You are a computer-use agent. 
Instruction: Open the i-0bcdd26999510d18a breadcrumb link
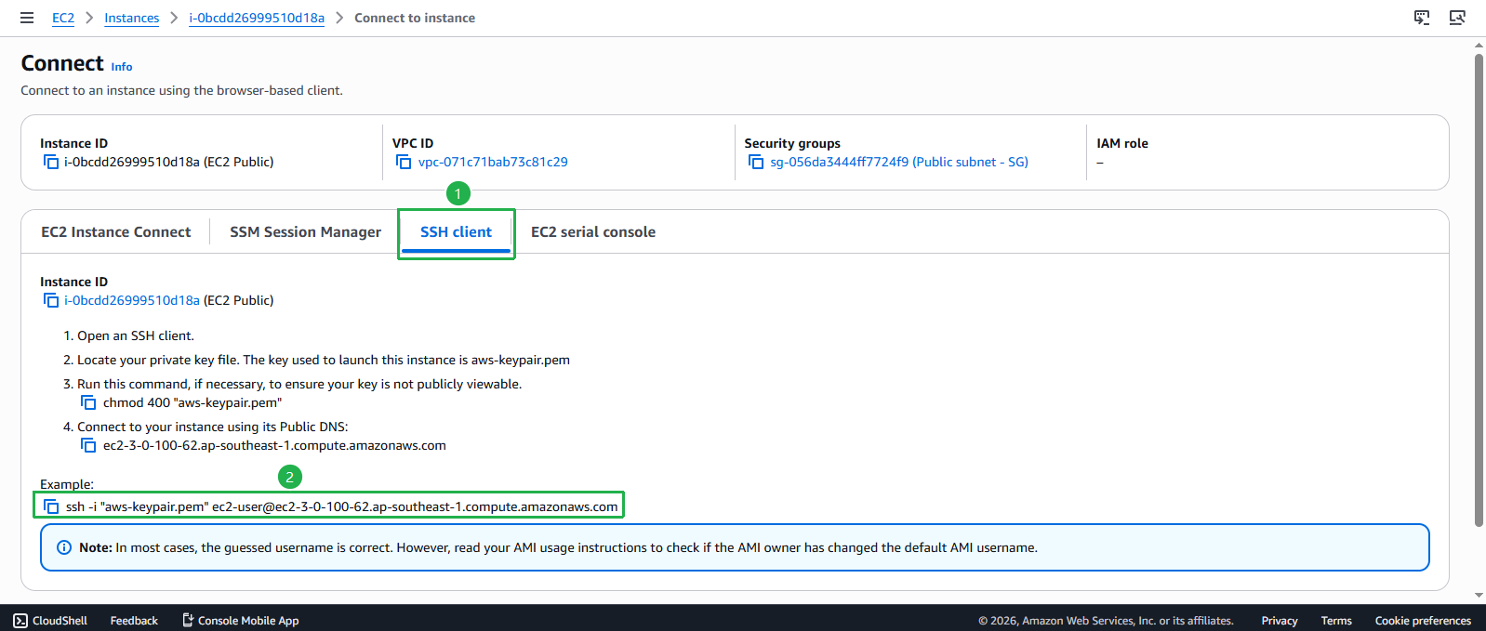point(257,18)
